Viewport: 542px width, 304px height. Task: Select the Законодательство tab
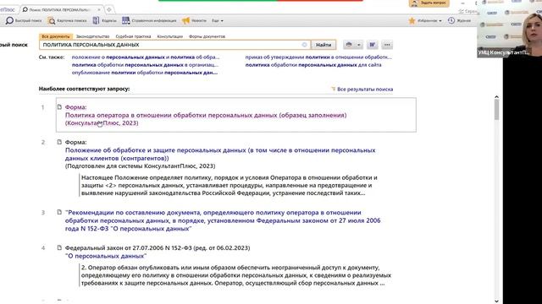click(x=92, y=36)
